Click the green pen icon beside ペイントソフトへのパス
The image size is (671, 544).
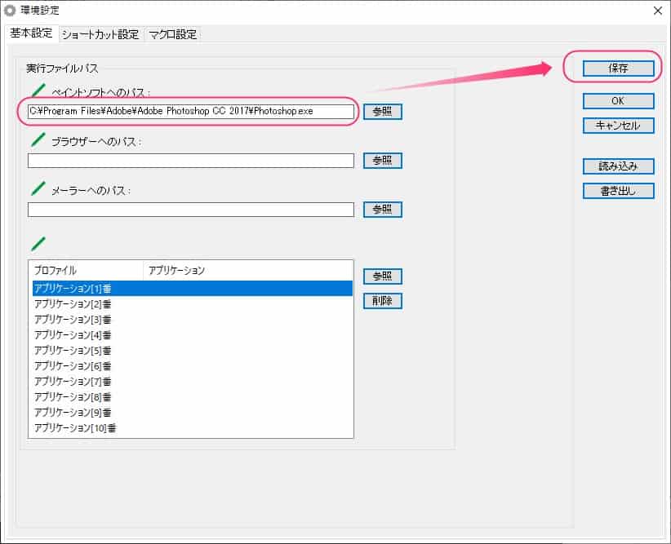point(38,91)
